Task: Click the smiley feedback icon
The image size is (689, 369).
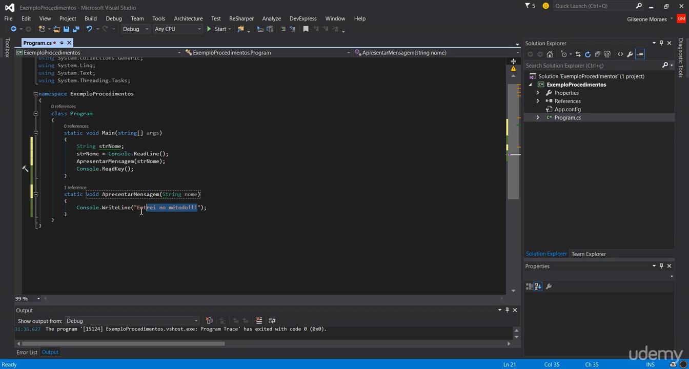Action: [x=545, y=6]
